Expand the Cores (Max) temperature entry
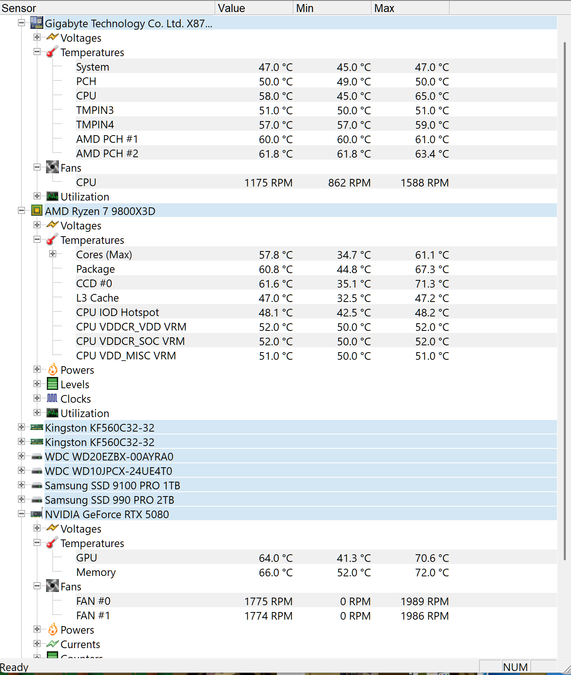Image resolution: width=571 pixels, height=675 pixels. coord(52,254)
